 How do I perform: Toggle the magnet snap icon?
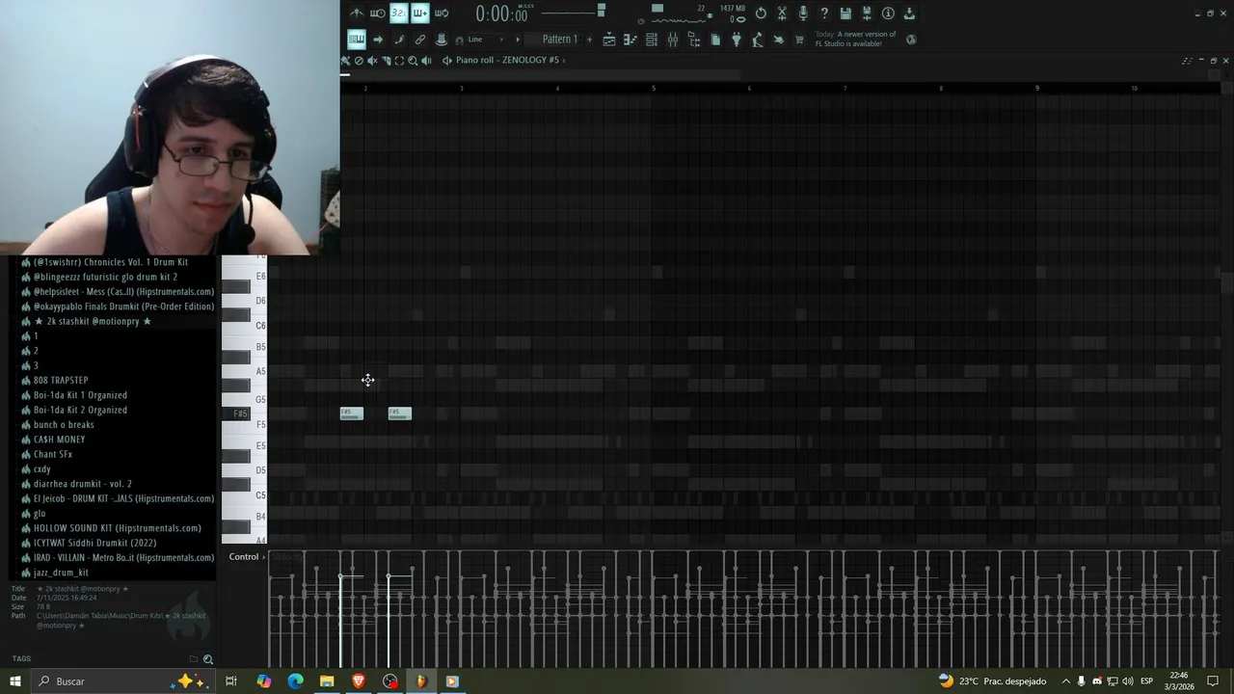click(x=459, y=40)
